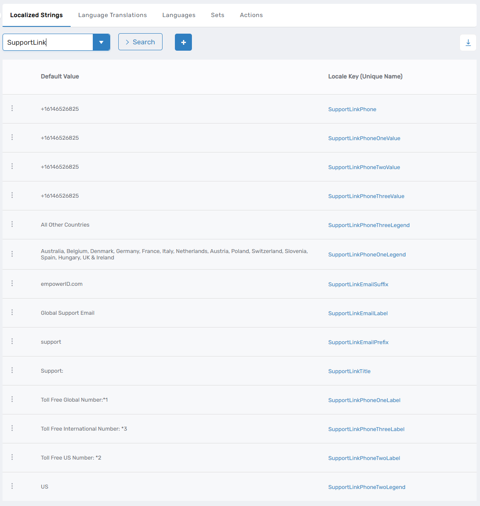Open kebab menu for empowerID.com row

pos(12,284)
